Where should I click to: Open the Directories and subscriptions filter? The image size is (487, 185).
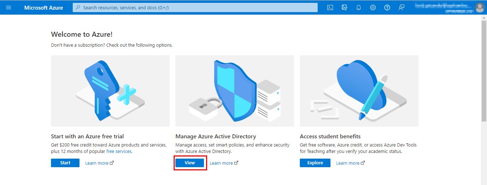(344, 7)
